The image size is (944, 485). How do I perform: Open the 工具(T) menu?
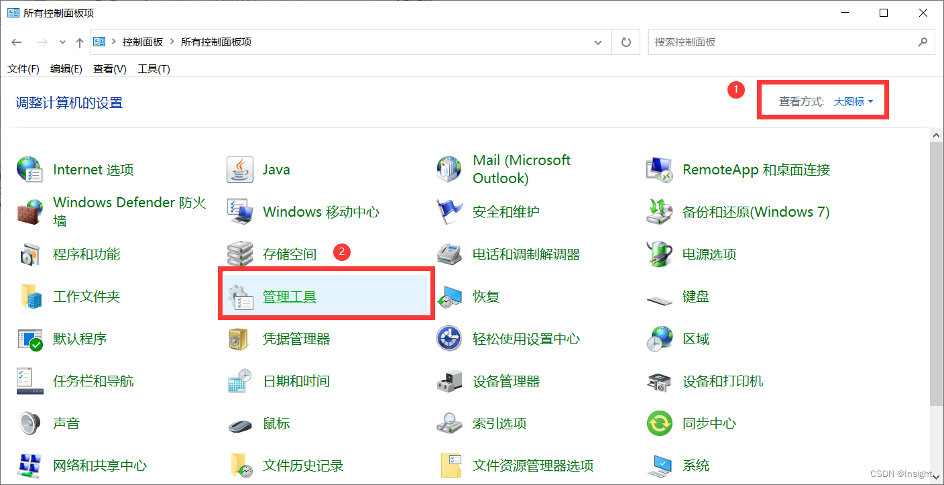[154, 69]
